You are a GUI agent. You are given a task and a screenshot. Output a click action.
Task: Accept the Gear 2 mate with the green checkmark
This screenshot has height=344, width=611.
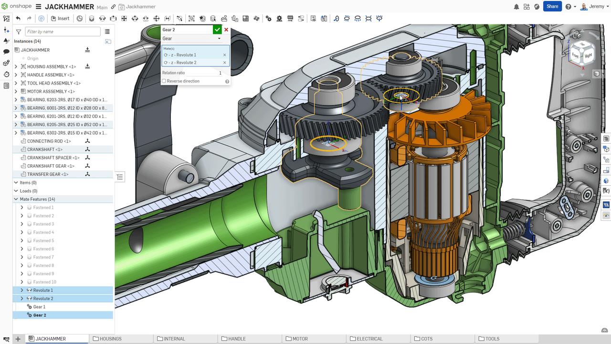[x=218, y=29]
